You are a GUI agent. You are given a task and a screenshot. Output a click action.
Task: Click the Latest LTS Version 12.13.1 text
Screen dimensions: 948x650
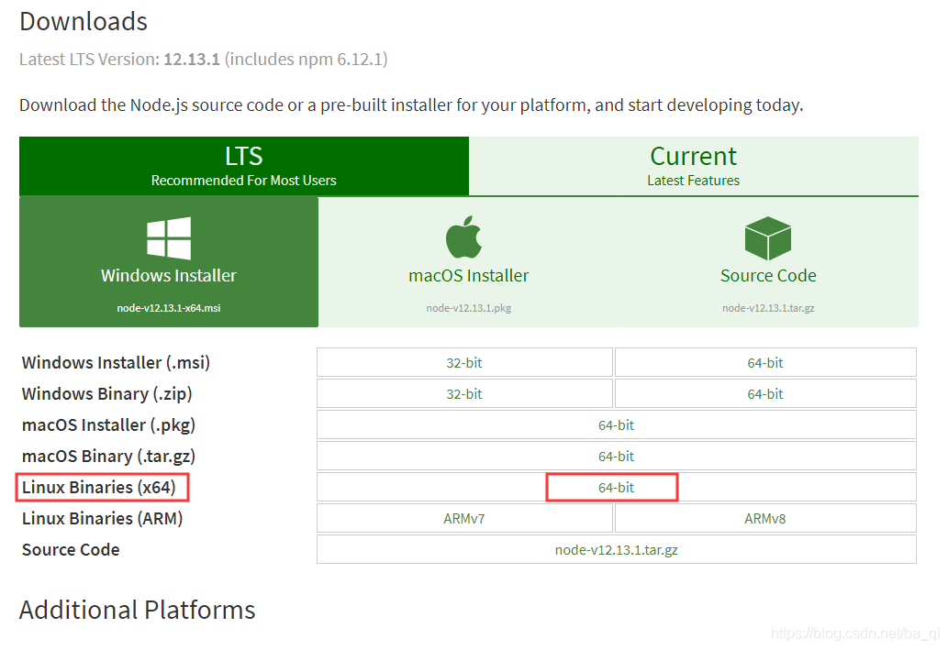(203, 60)
